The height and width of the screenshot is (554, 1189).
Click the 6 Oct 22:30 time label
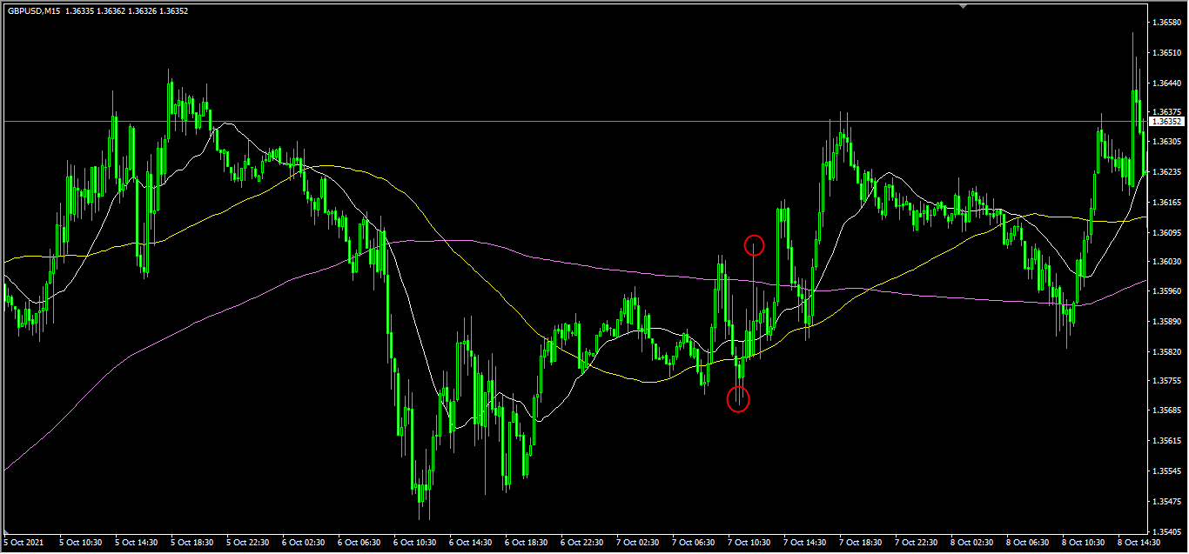coord(582,542)
